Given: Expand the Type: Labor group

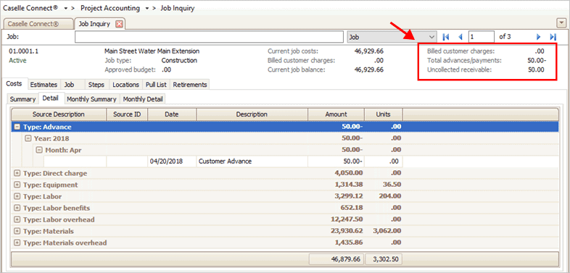Looking at the screenshot, I should point(17,196).
